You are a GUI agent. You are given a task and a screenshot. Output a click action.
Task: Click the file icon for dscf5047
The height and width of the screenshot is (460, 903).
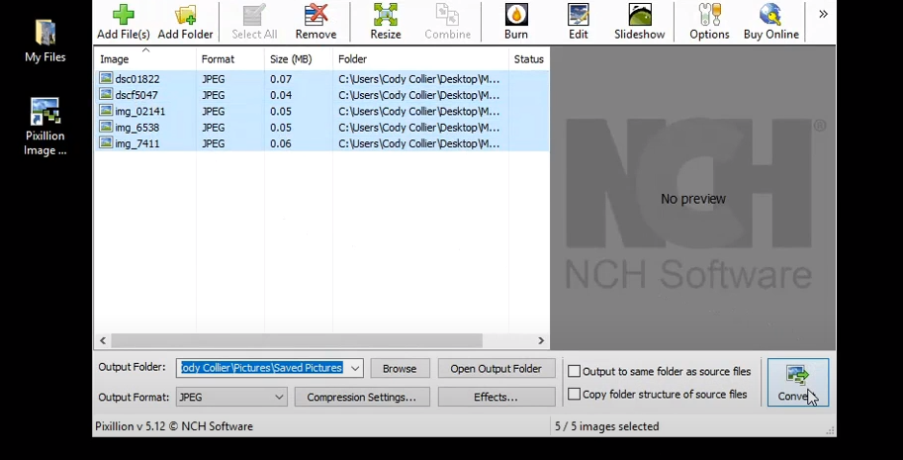[106, 94]
